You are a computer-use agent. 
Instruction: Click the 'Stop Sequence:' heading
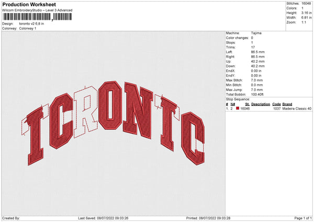(x=238, y=99)
